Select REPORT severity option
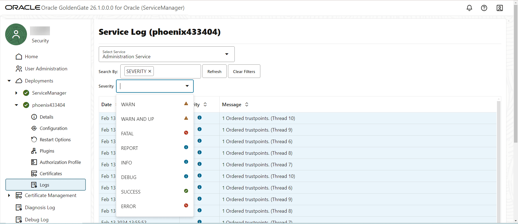 pos(155,148)
